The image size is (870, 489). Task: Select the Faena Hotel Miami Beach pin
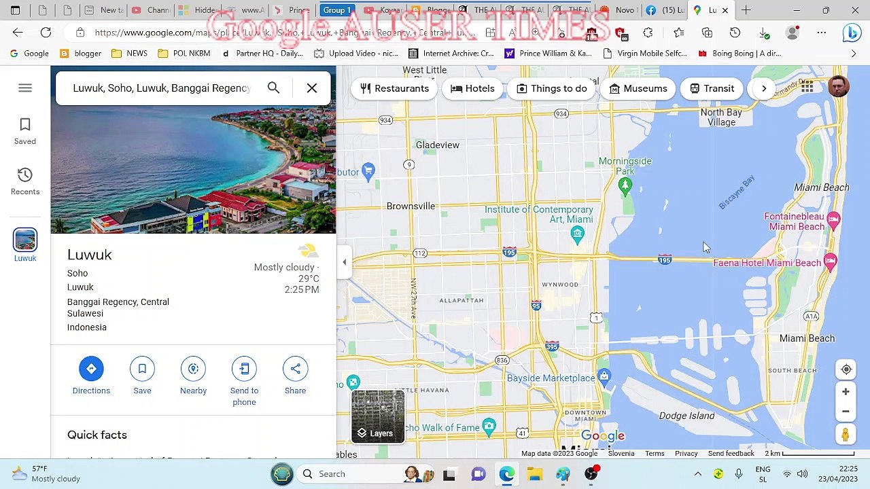[x=830, y=262]
